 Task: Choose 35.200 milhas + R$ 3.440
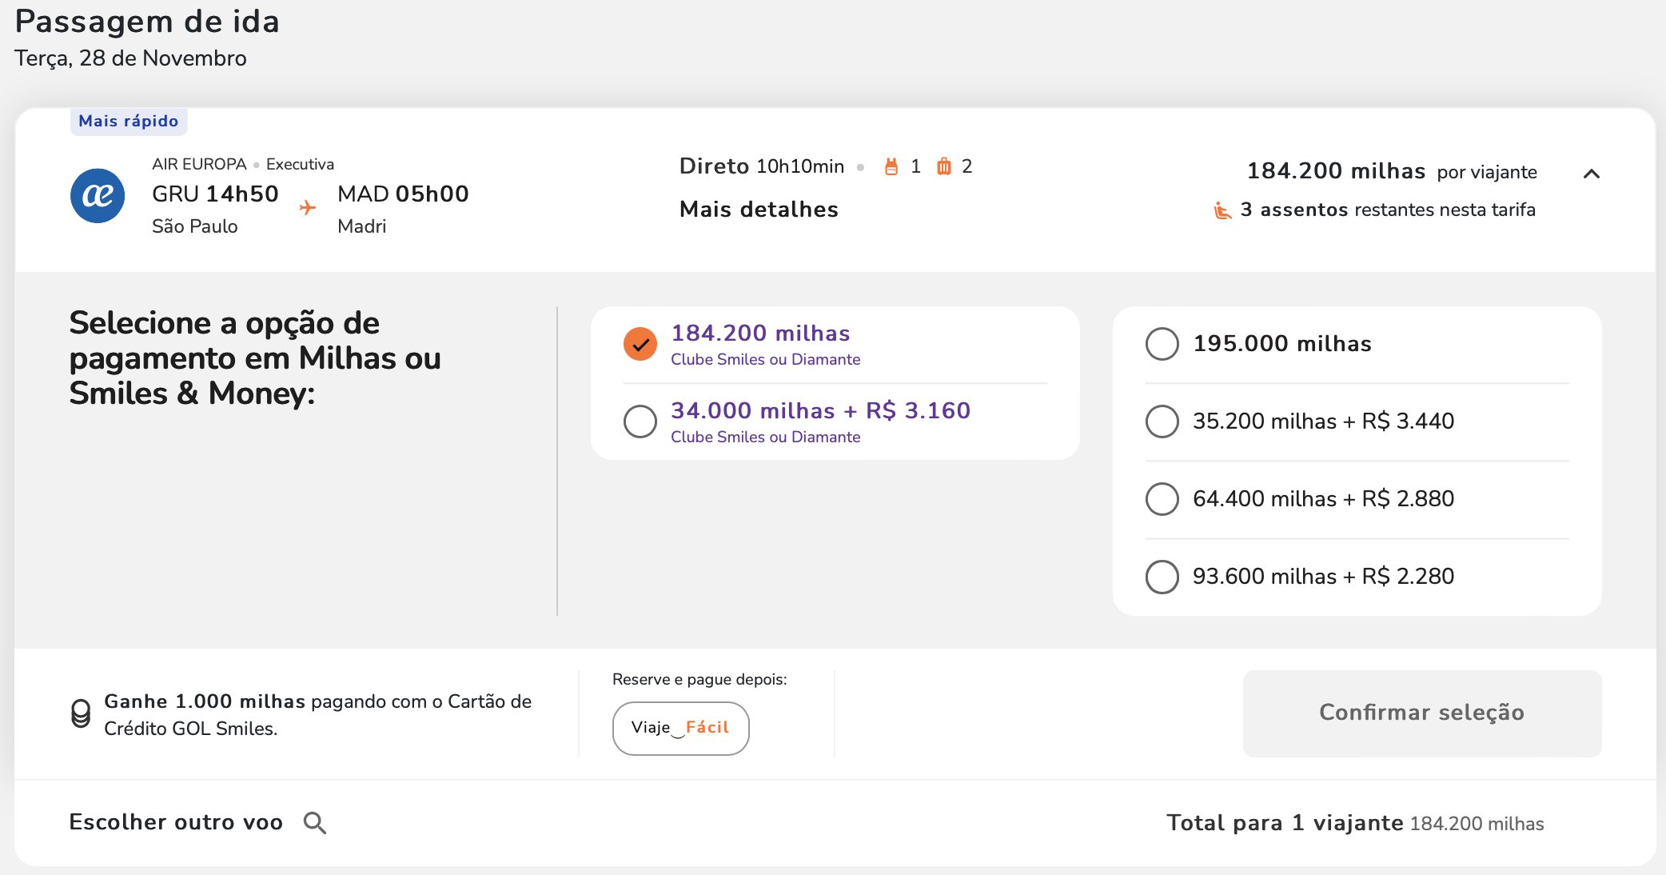tap(1162, 422)
